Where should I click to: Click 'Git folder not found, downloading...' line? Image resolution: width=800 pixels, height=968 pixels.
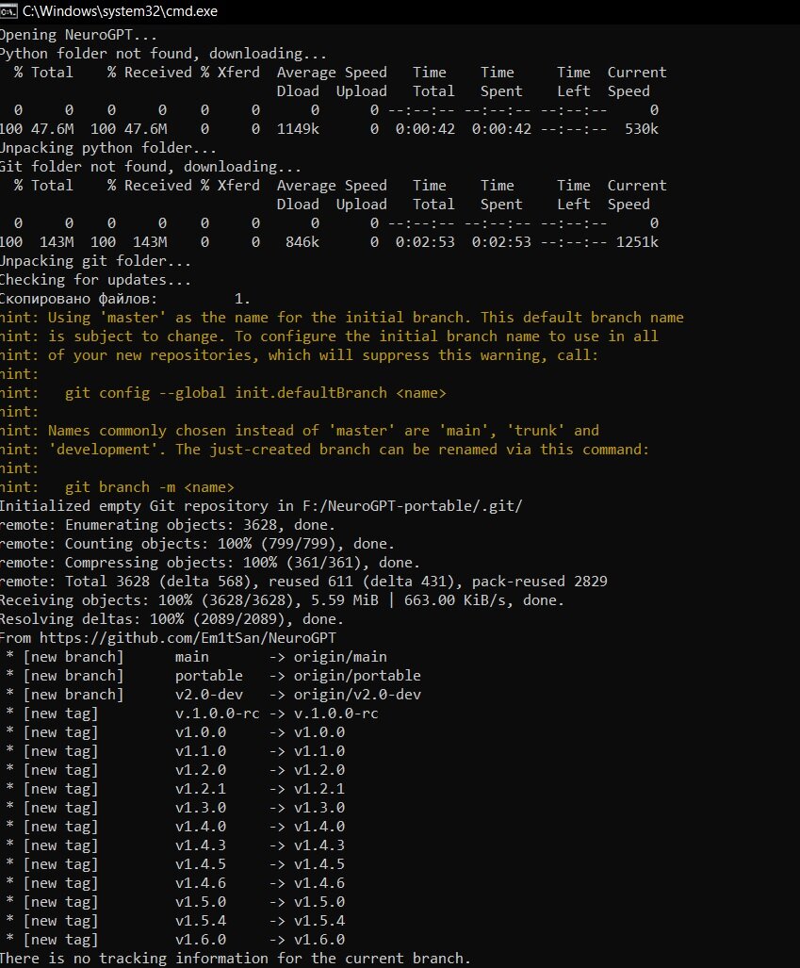(x=151, y=167)
